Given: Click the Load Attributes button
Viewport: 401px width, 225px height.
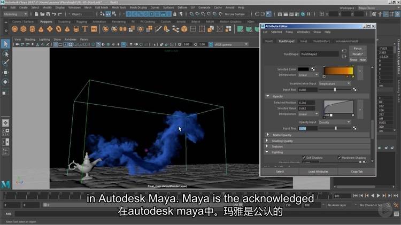Looking at the screenshot, I should 319,172.
